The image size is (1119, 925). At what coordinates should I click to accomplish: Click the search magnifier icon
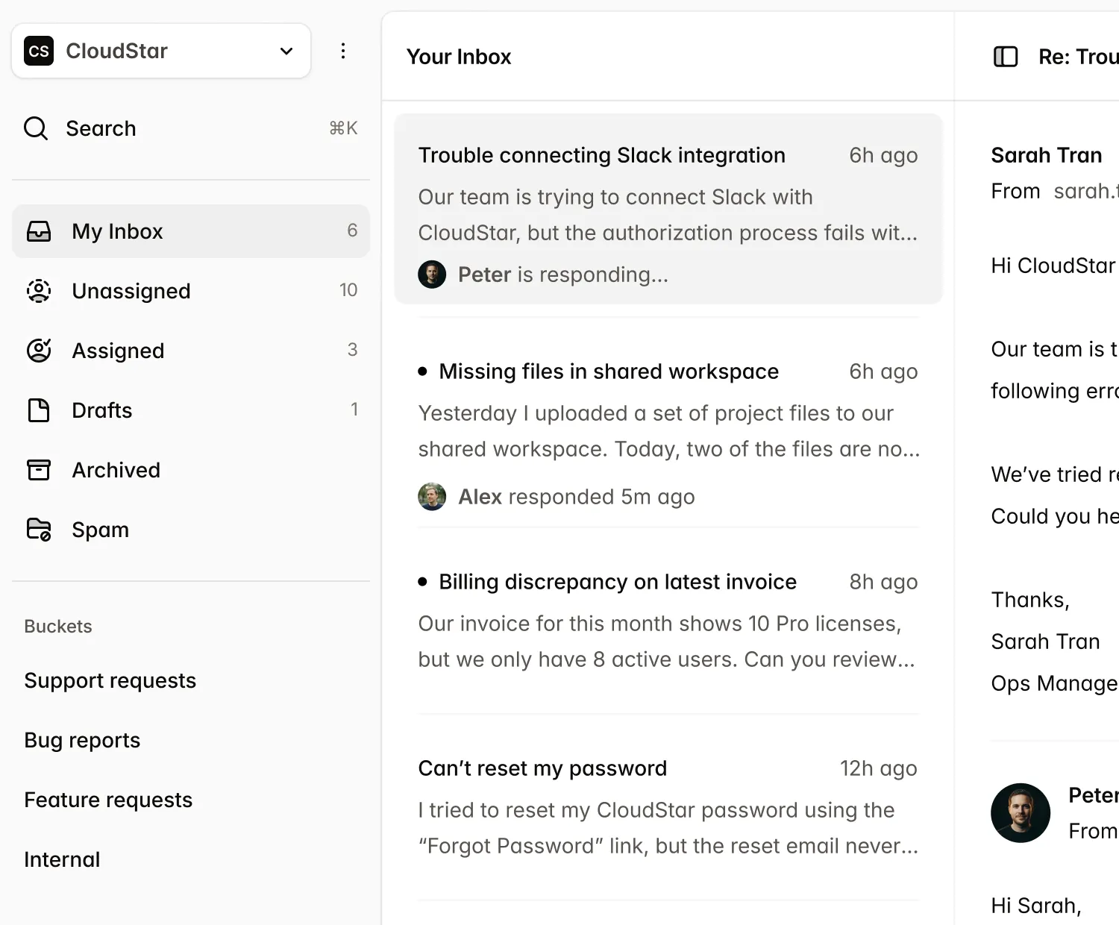pos(36,128)
